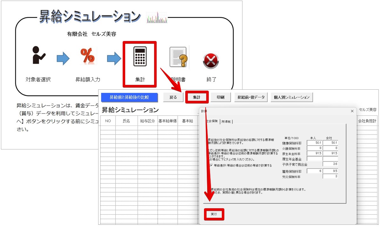
Task: Open 昇給額入力 percent icon
Action: pyautogui.click(x=87, y=56)
